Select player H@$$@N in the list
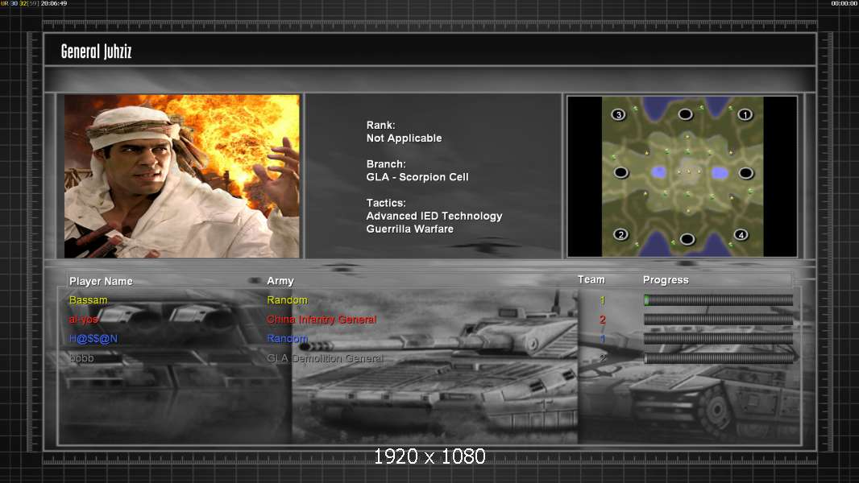Image resolution: width=859 pixels, height=483 pixels. pyautogui.click(x=93, y=339)
